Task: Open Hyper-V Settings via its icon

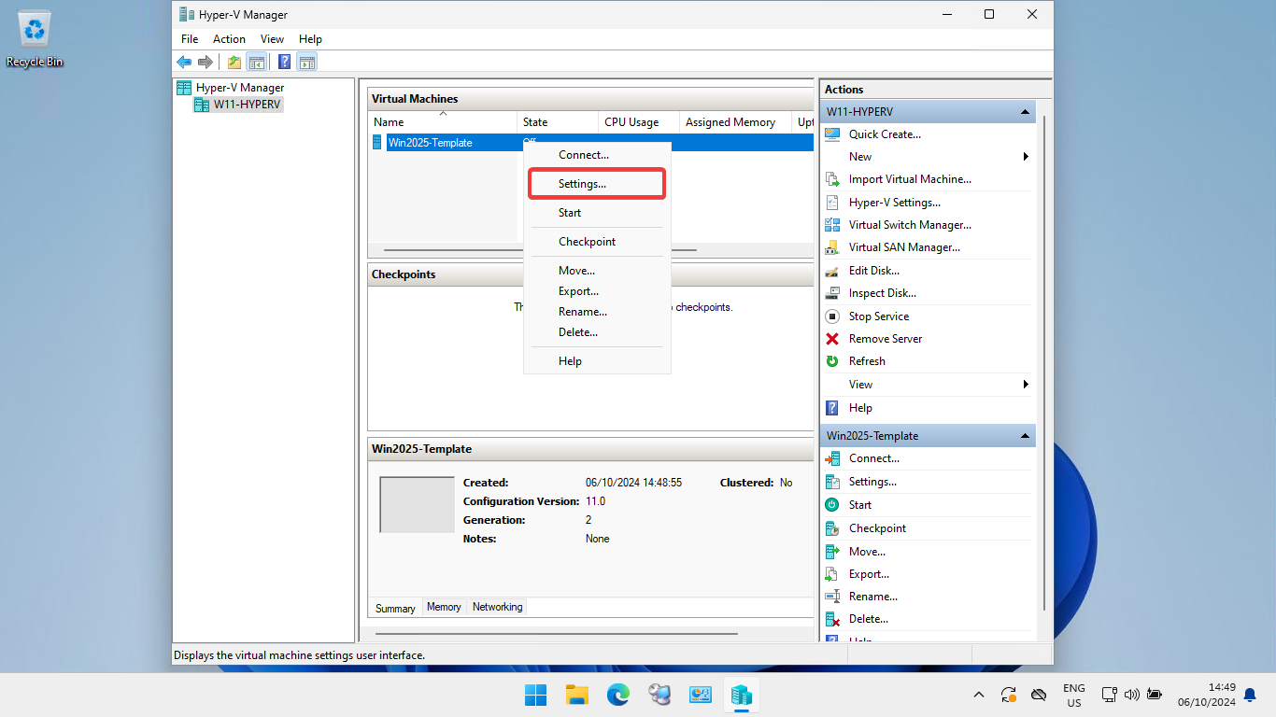Action: pyautogui.click(x=832, y=203)
